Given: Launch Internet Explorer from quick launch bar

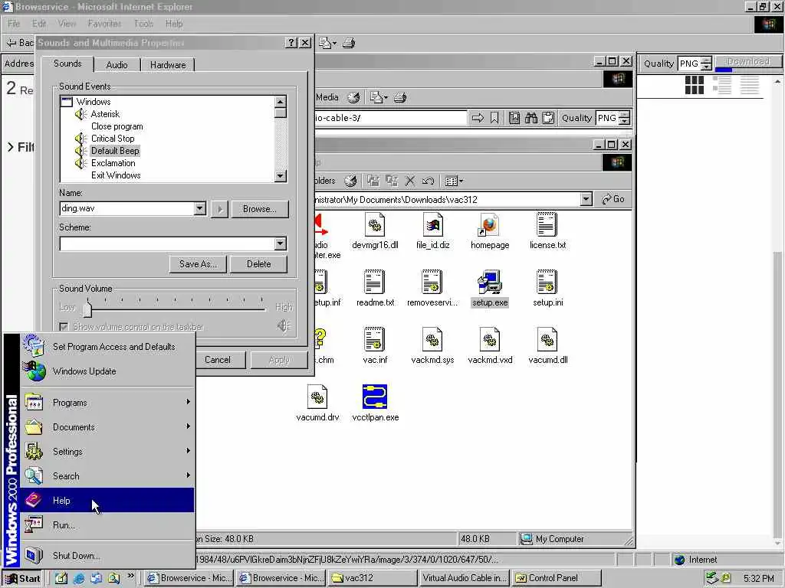Looking at the screenshot, I should (x=79, y=578).
